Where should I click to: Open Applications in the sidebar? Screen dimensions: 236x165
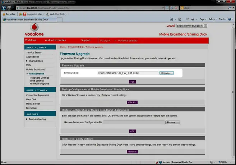pos(33,57)
